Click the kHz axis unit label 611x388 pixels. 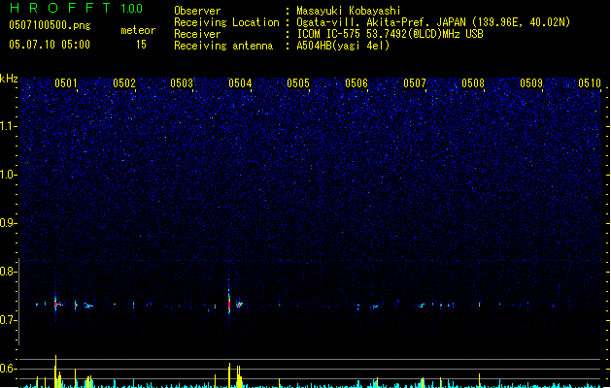pos(9,79)
